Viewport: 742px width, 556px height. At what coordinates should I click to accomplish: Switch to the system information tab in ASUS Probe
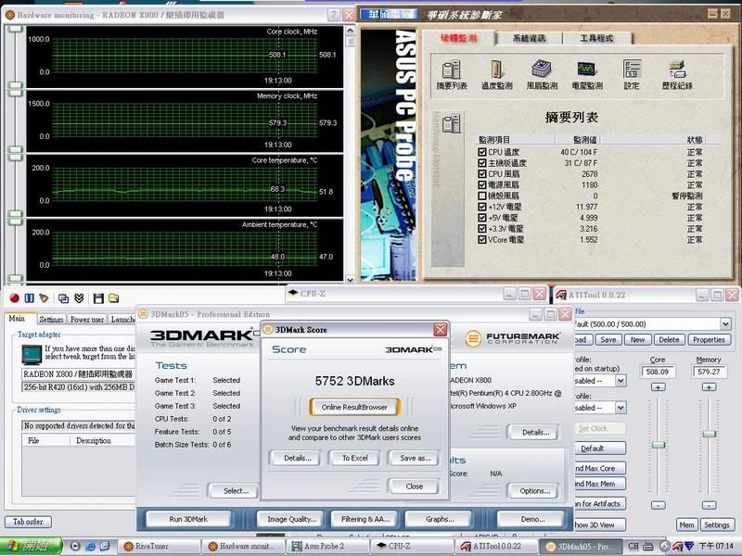528,38
